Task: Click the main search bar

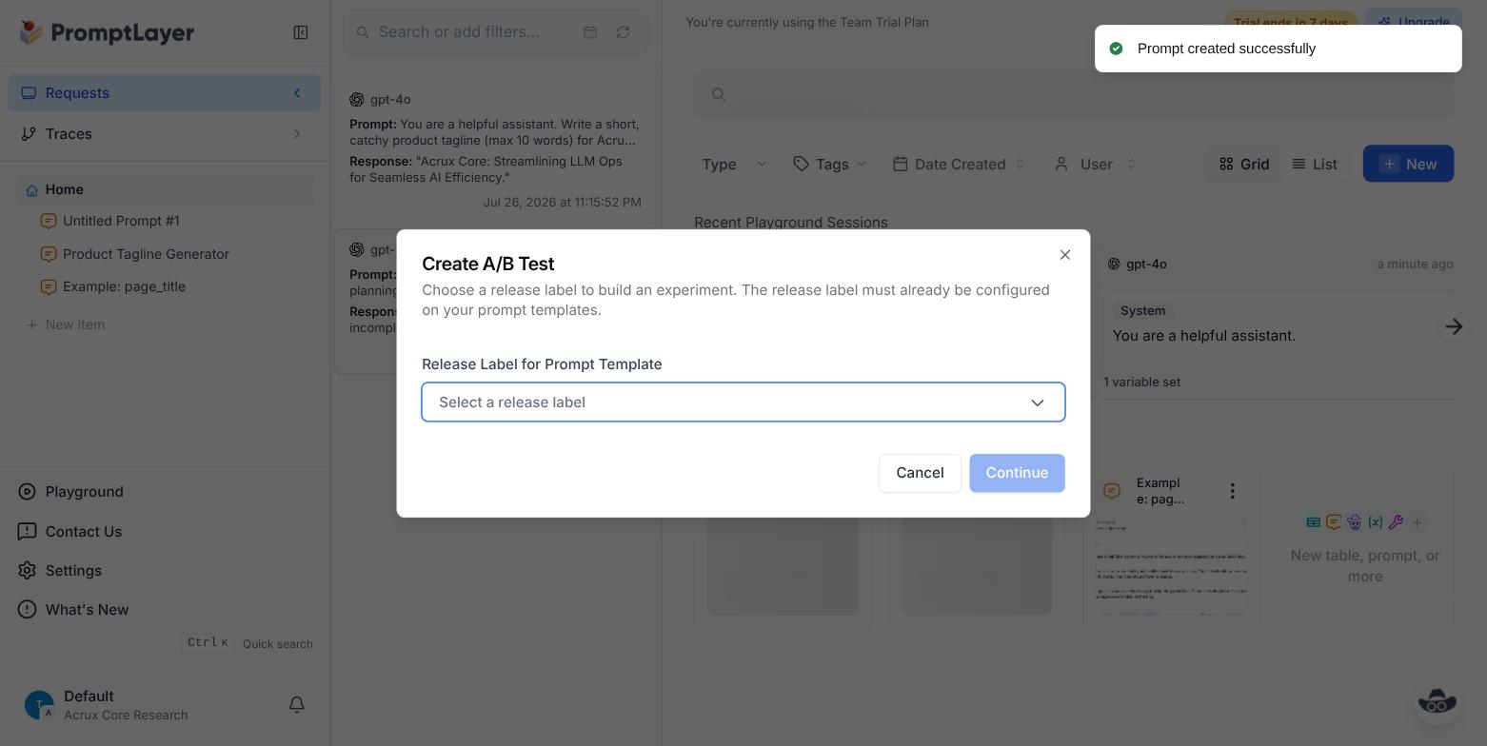Action: 1073,94
